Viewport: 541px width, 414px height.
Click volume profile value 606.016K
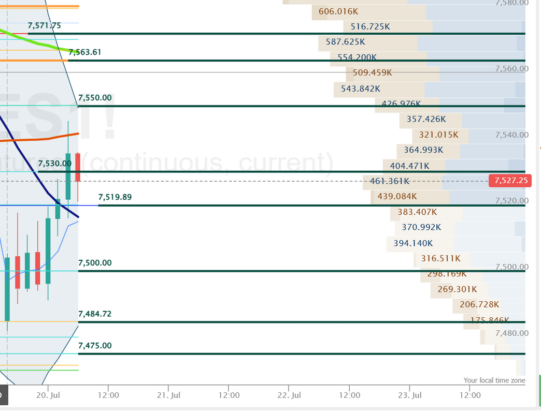click(x=338, y=11)
